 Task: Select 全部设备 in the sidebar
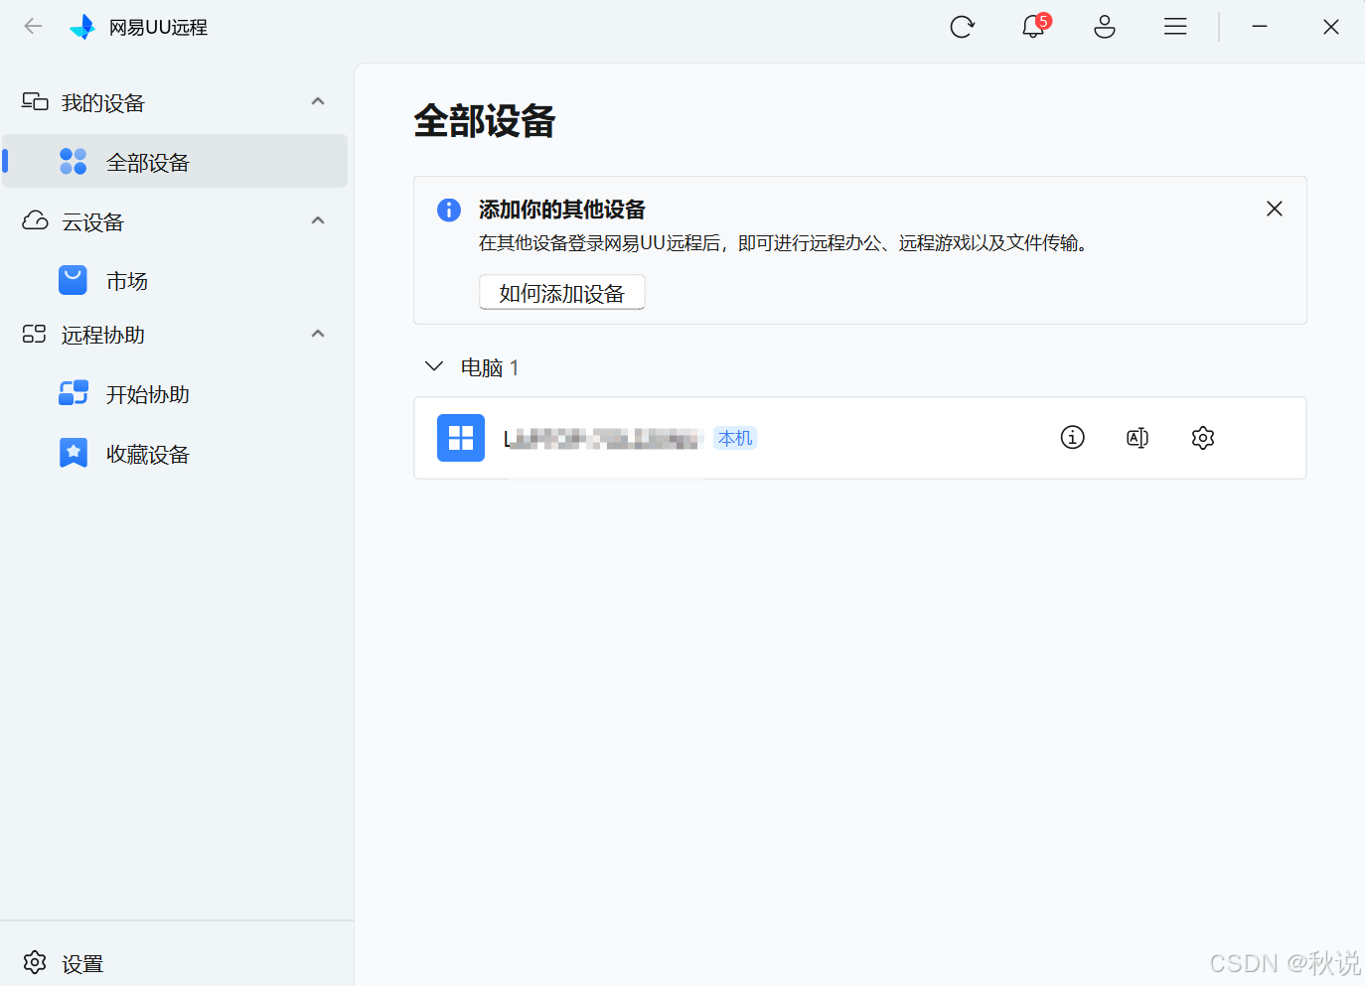click(x=148, y=161)
